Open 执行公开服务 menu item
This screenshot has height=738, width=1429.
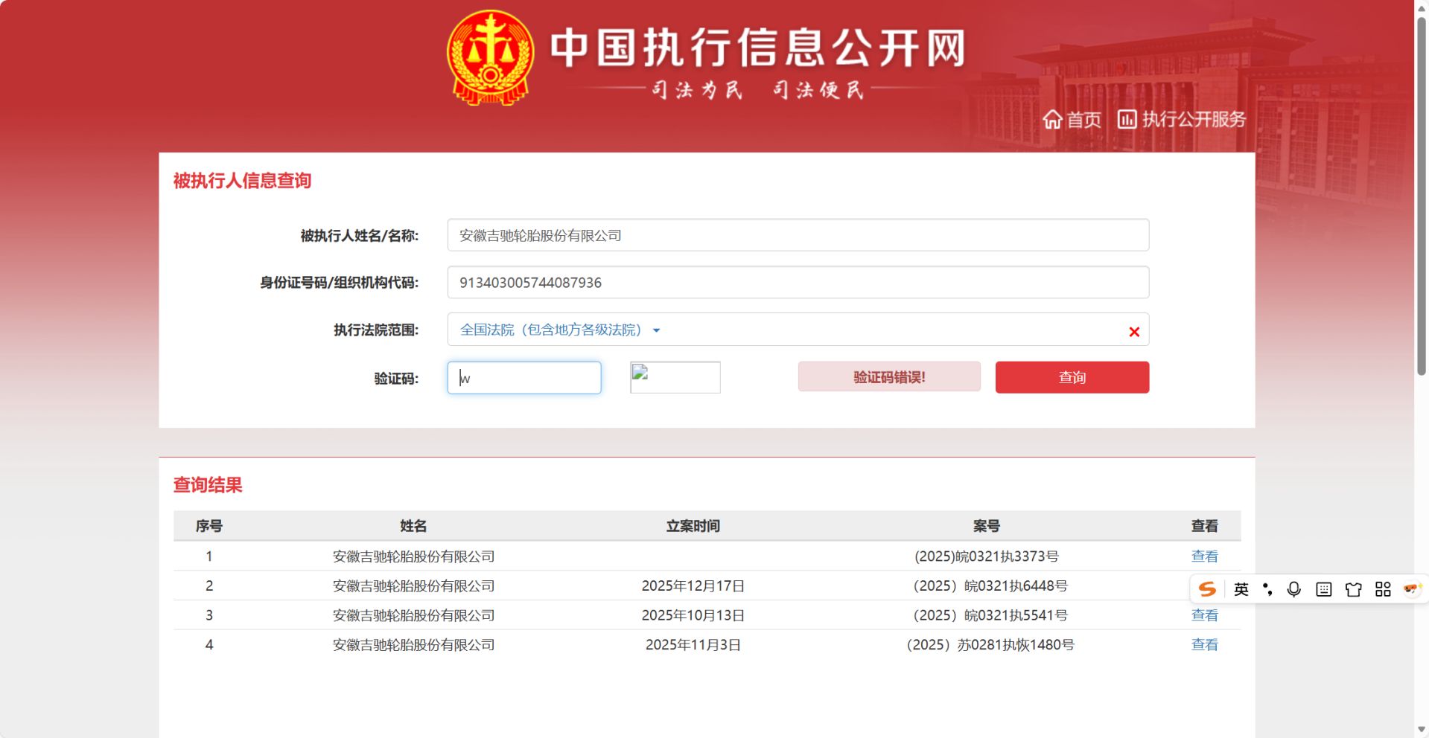[x=1182, y=119]
